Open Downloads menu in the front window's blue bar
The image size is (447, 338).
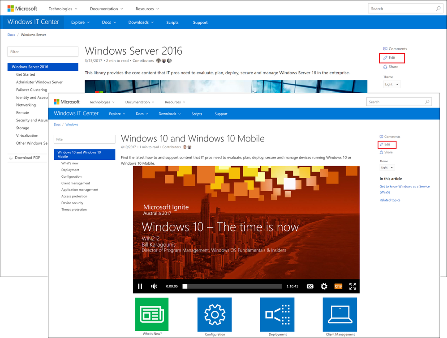tap(170, 114)
